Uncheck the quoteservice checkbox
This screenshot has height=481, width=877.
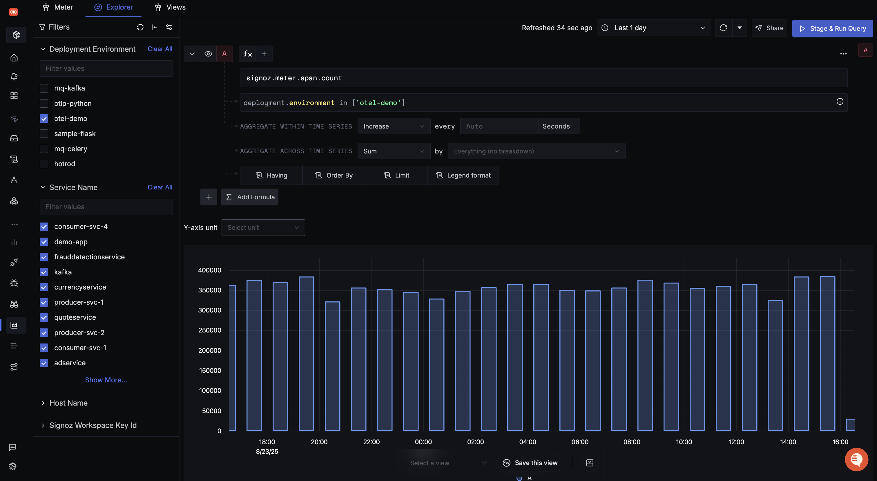click(x=44, y=317)
